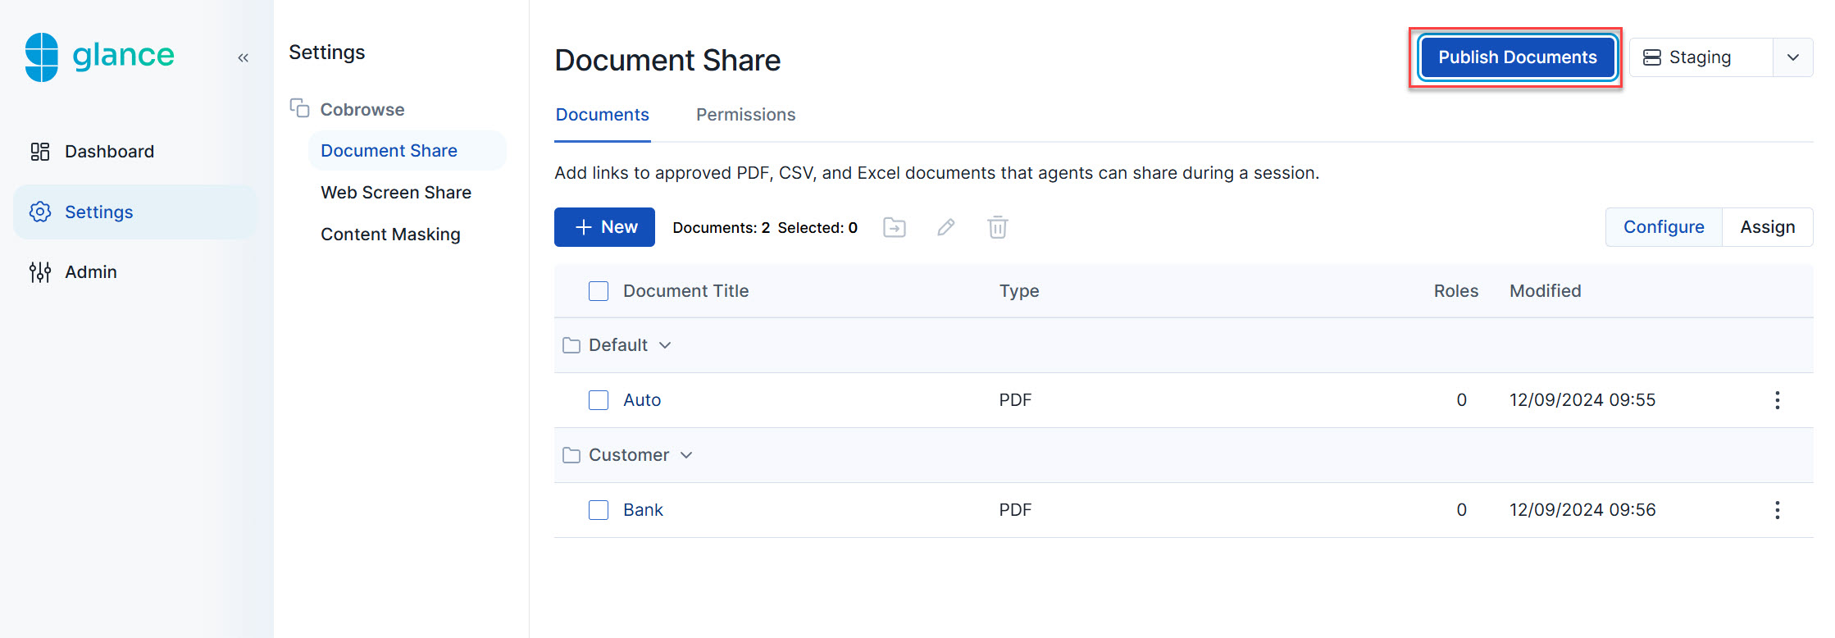This screenshot has width=1835, height=638.
Task: Switch to the Permissions tab
Action: click(745, 115)
